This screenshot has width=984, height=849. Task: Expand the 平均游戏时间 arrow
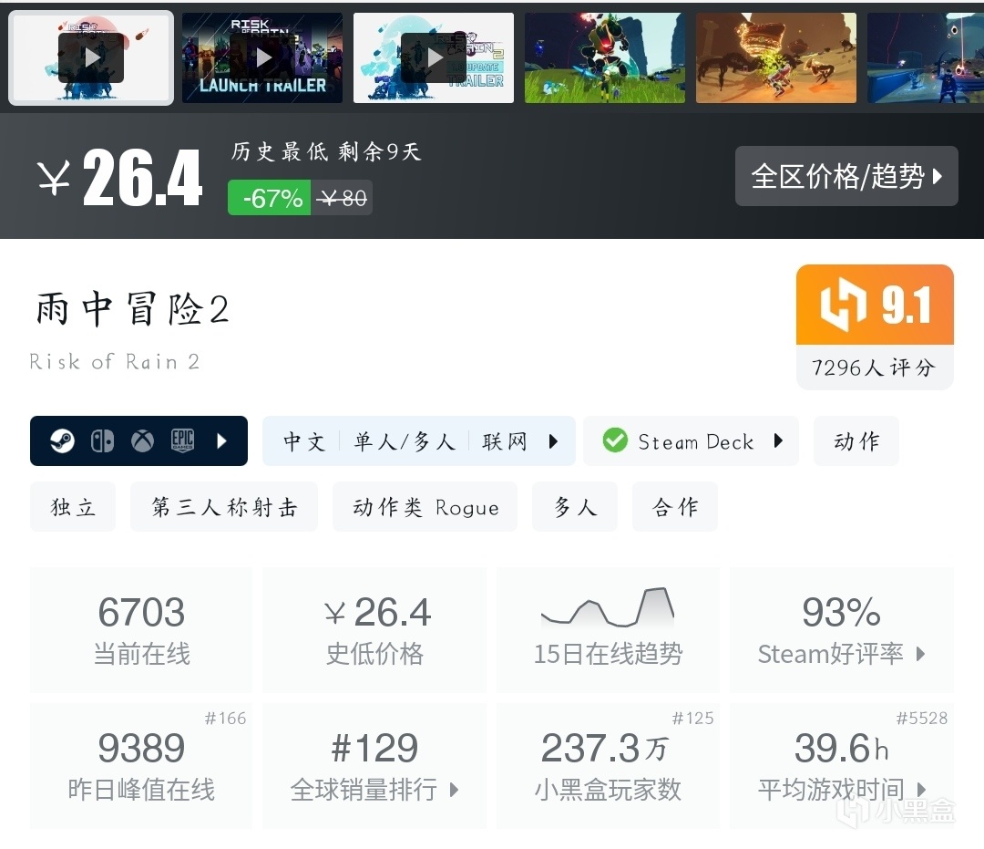coord(920,790)
